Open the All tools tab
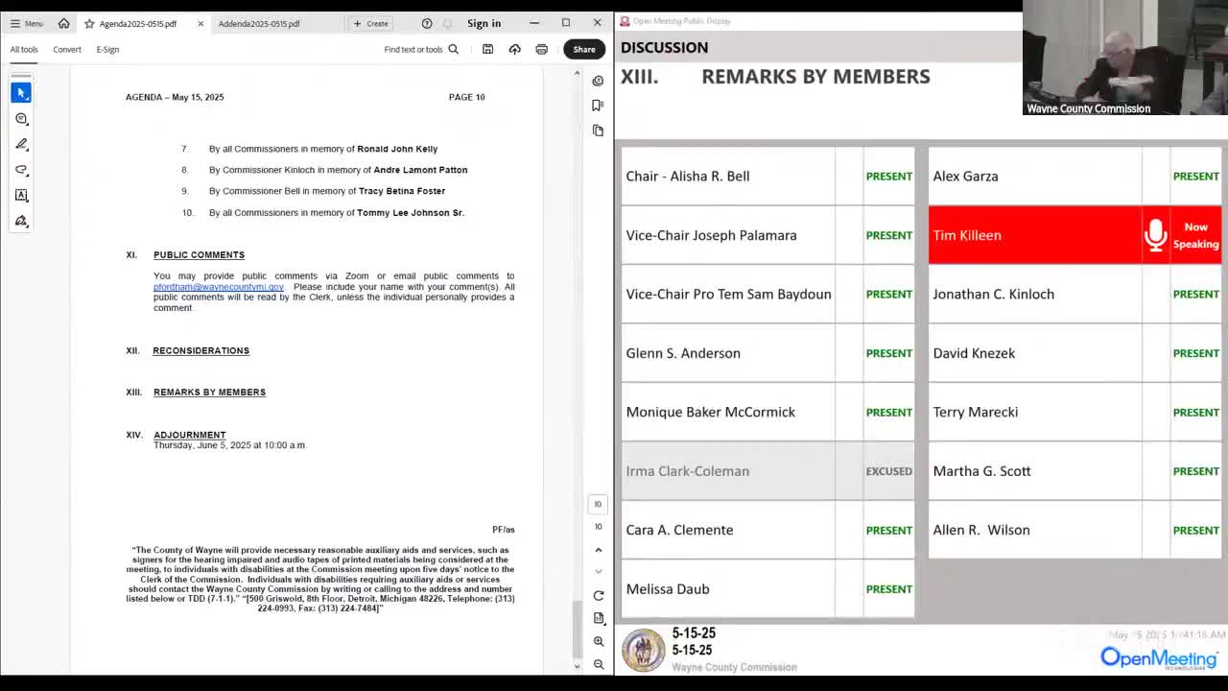The image size is (1228, 691). click(x=24, y=49)
